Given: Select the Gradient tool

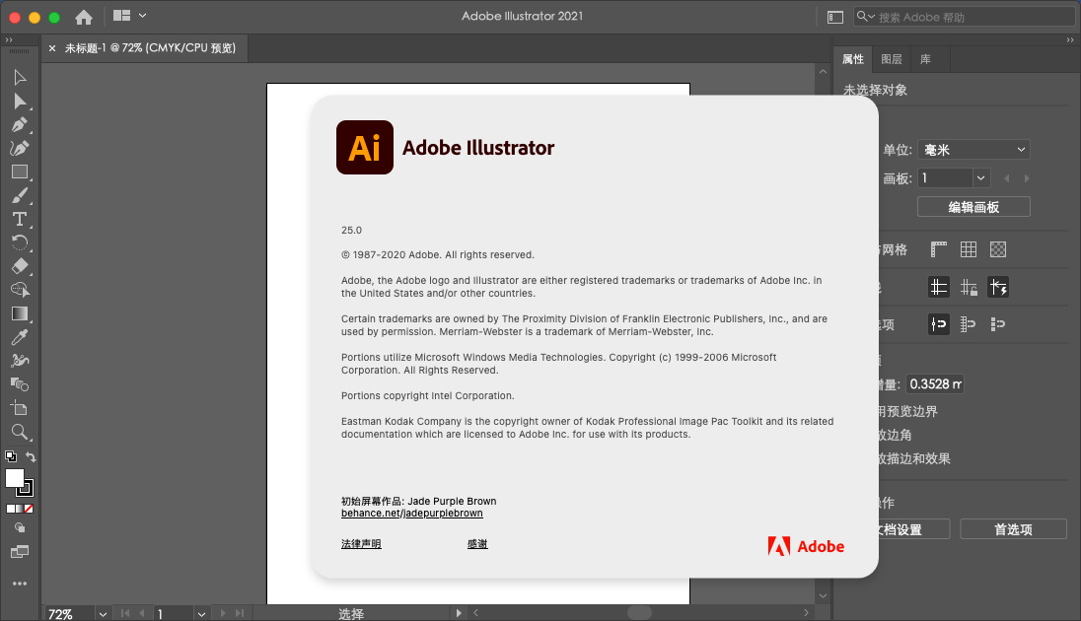Looking at the screenshot, I should [x=20, y=313].
